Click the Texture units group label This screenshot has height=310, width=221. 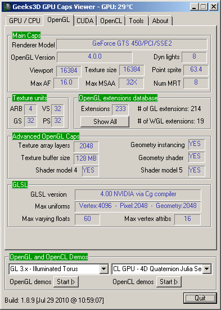[30, 98]
